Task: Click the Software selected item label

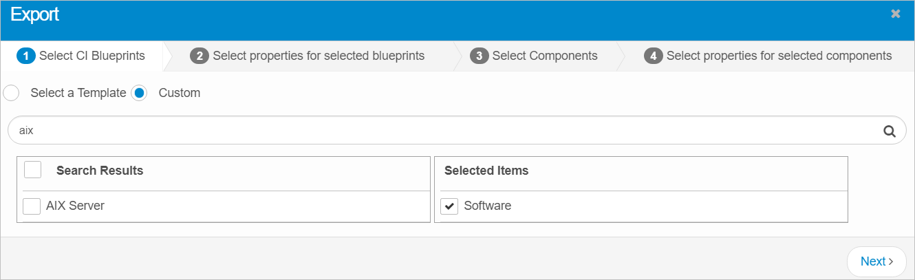Action: (488, 206)
